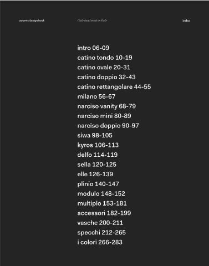This screenshot has width=209, height=266.
Task: Open i colori 266-283 section
Action: pos(100,242)
